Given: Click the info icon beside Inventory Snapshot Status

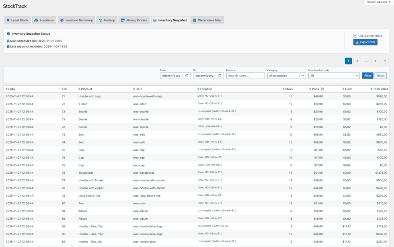Looking at the screenshot, I should tap(8, 33).
